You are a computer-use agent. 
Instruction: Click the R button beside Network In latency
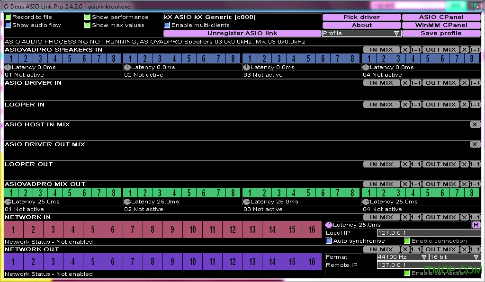pyautogui.click(x=476, y=225)
